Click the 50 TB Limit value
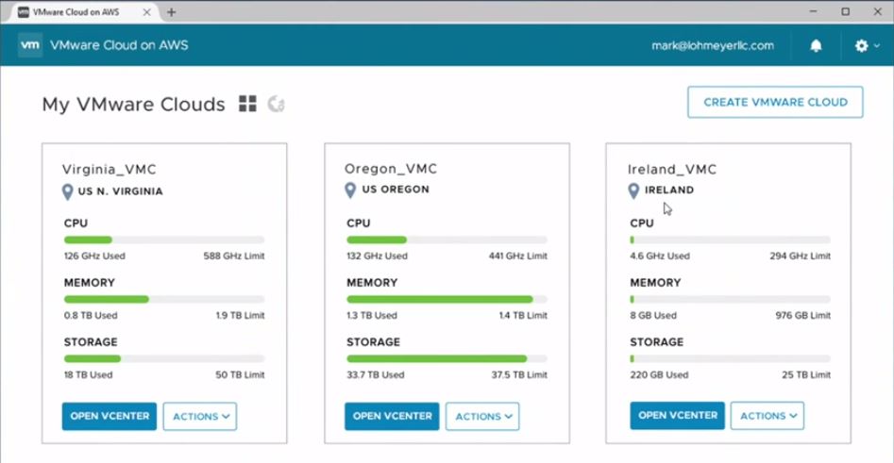Screen dimensions: 894x463 tap(240, 374)
